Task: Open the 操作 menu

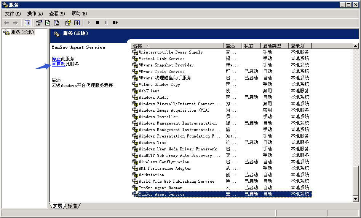Action: tap(35, 14)
